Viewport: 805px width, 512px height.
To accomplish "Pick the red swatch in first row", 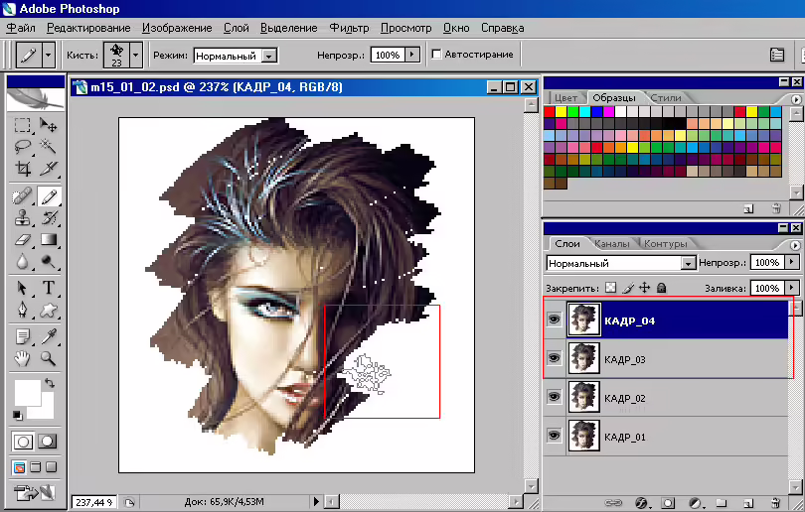I will (550, 111).
